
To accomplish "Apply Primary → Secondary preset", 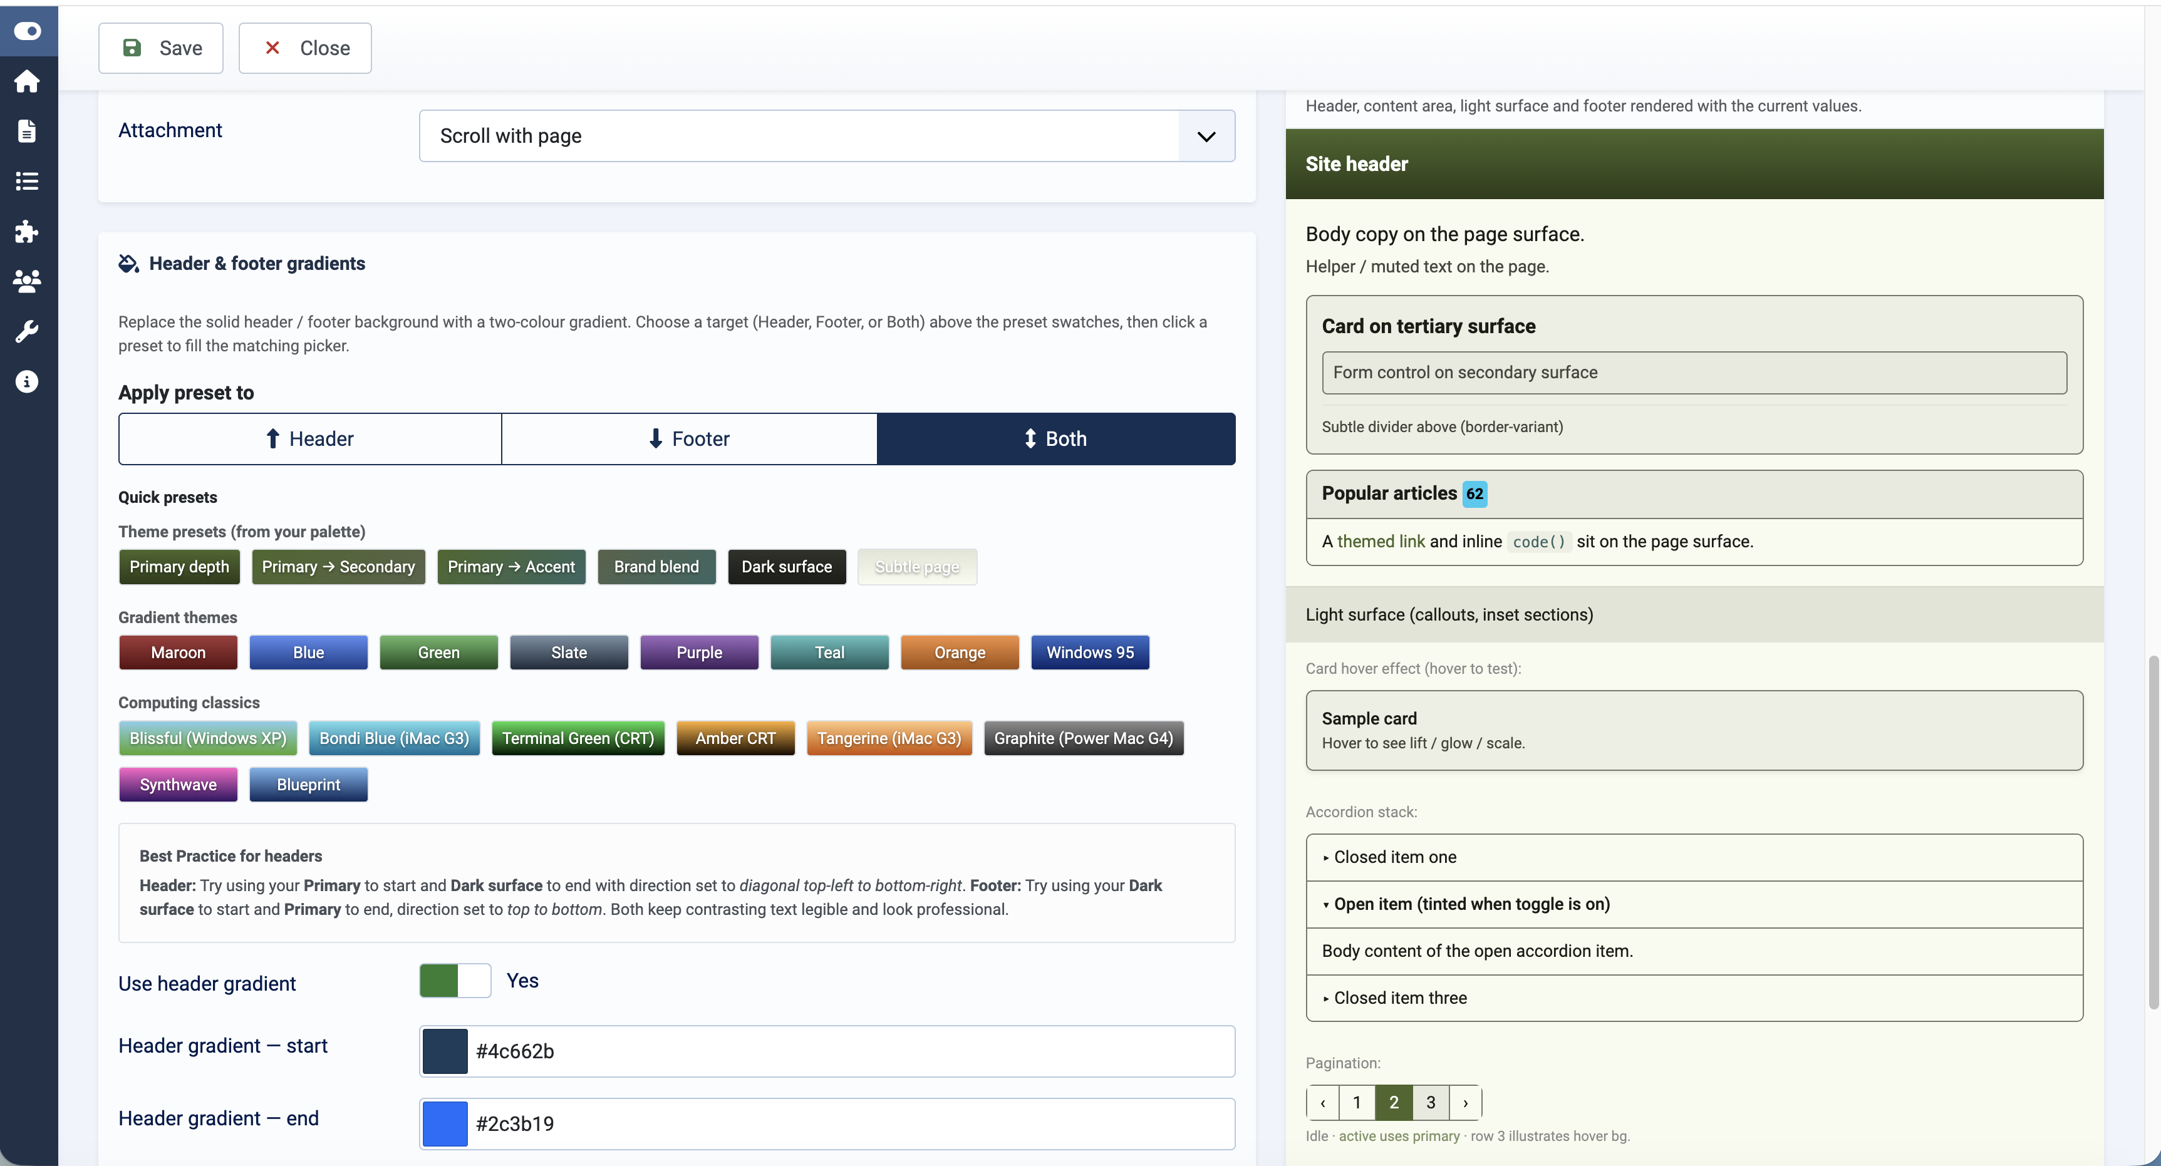I will (338, 567).
